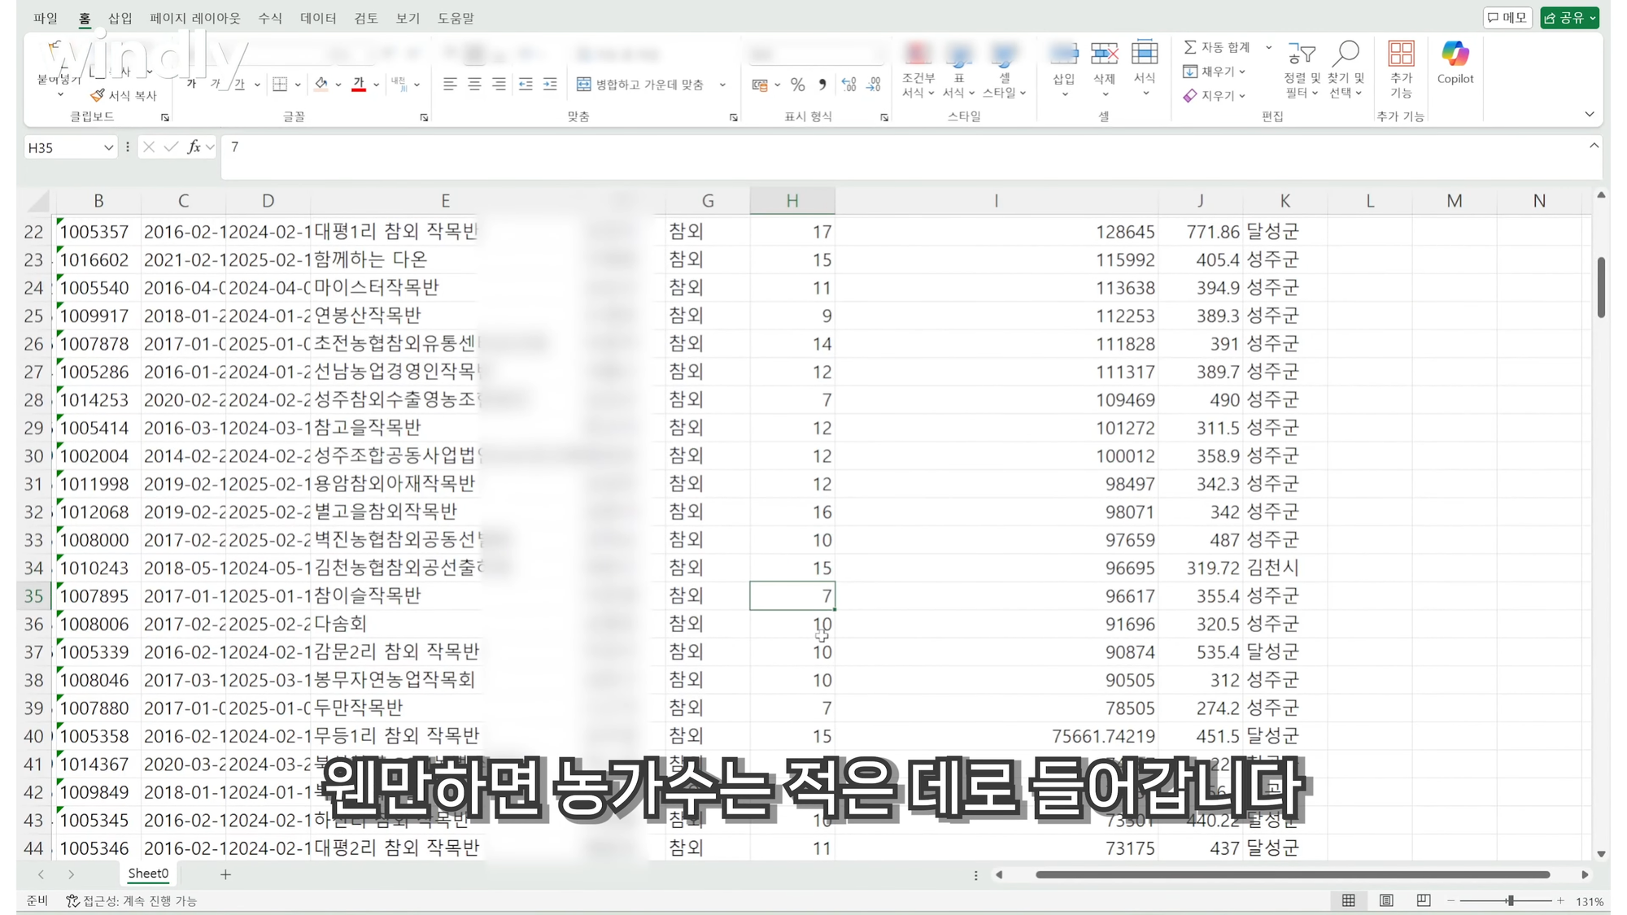Image resolution: width=1627 pixels, height=915 pixels.
Task: Add a new sheet with plus button
Action: pos(225,874)
